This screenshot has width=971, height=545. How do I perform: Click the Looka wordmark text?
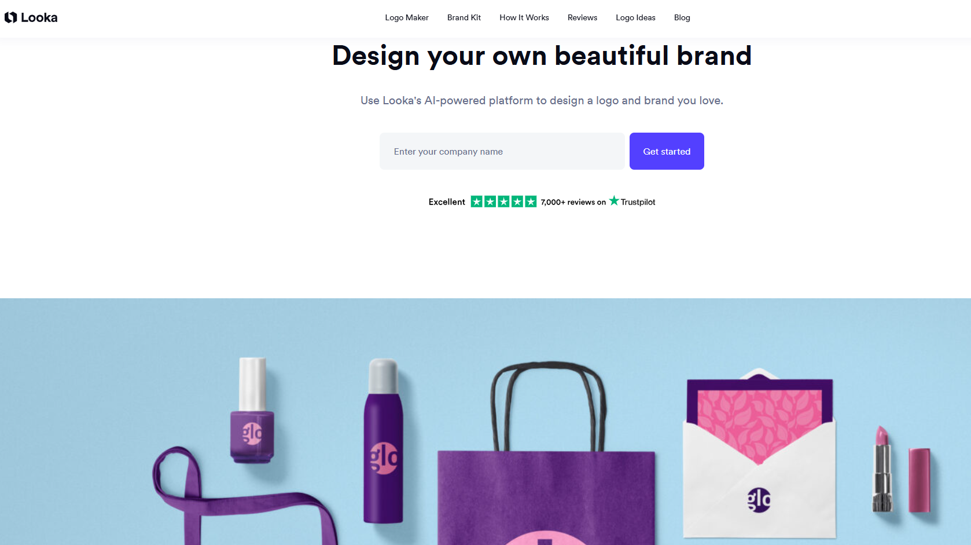[x=39, y=17]
